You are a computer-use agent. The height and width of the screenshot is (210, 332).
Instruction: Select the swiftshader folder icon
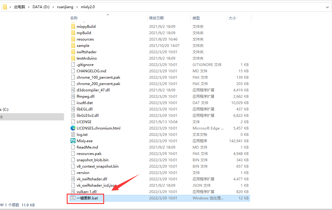pyautogui.click(x=73, y=52)
